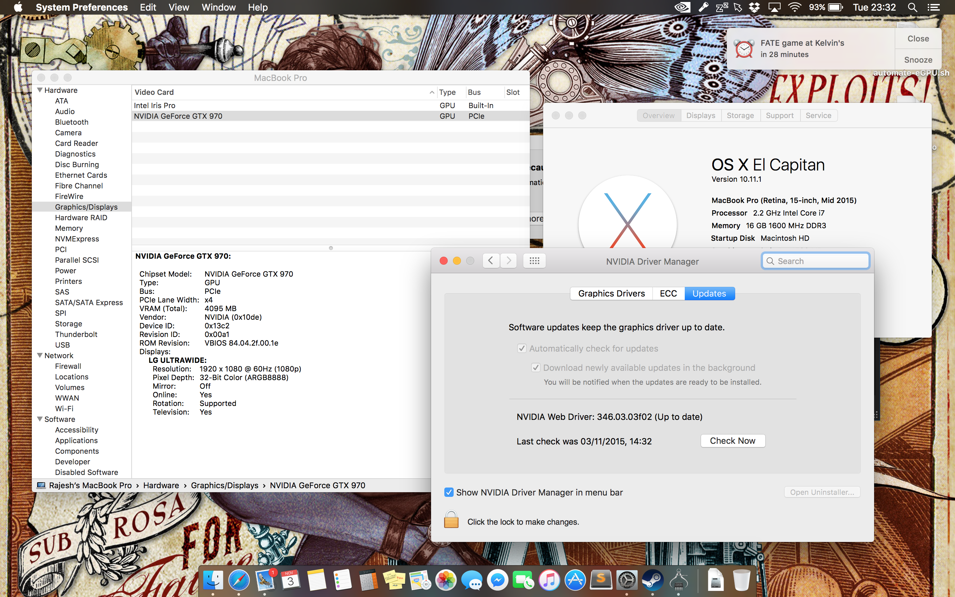Open Displays tab in About This Mac

[x=700, y=115]
